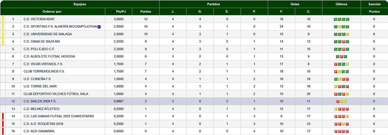Image resolution: width=388 pixels, height=135 pixels.
Task: Sort by the F. goals-for column header
Action: (x=281, y=12)
